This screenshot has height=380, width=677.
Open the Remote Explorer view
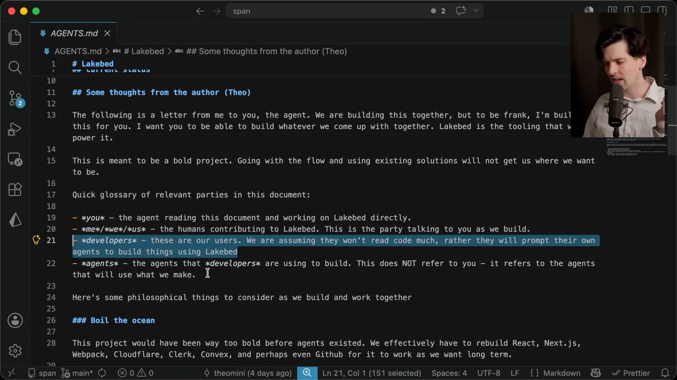click(x=15, y=159)
